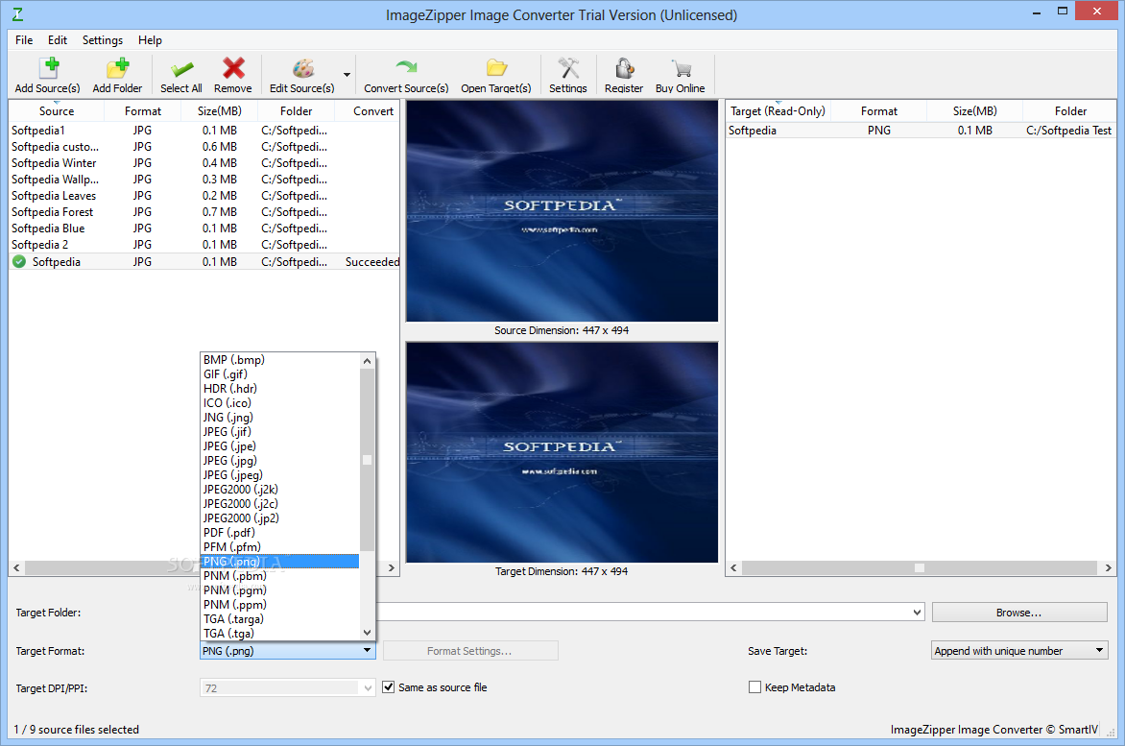
Task: Select GIF (.gif) from format list
Action: (x=280, y=373)
